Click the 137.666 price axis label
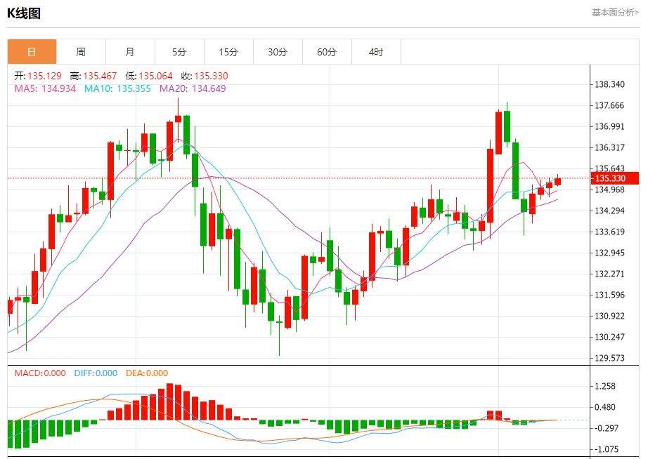Viewport: 648px width, 459px height. coord(609,106)
